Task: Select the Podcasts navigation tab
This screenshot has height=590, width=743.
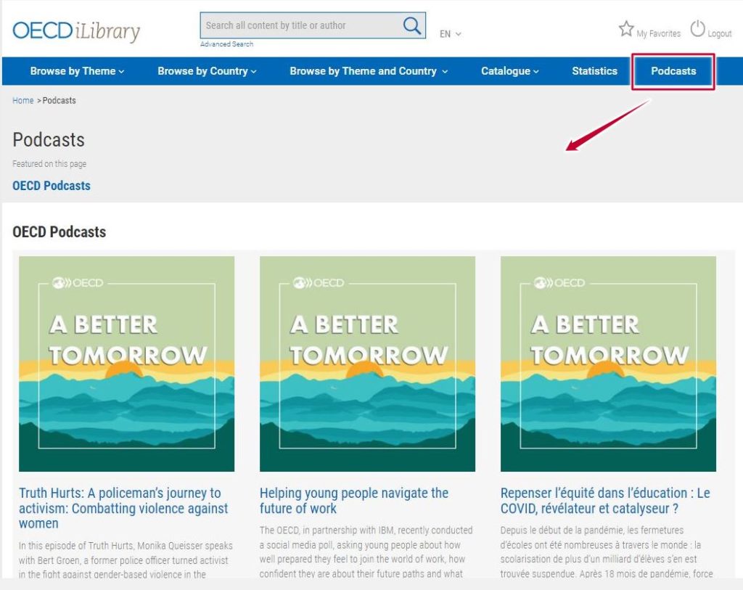Action: coord(673,71)
